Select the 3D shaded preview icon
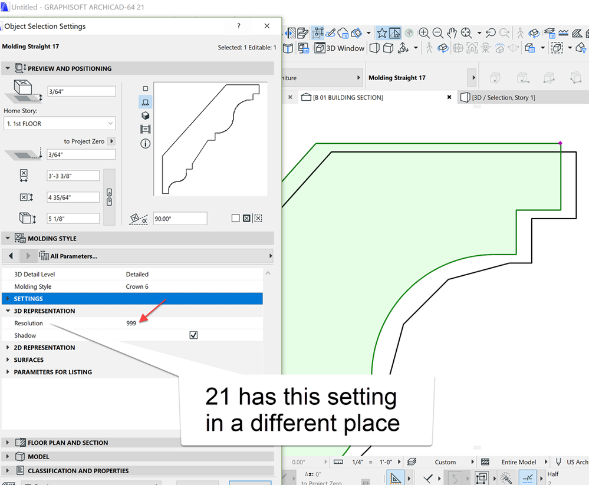The image size is (589, 485). (x=146, y=116)
